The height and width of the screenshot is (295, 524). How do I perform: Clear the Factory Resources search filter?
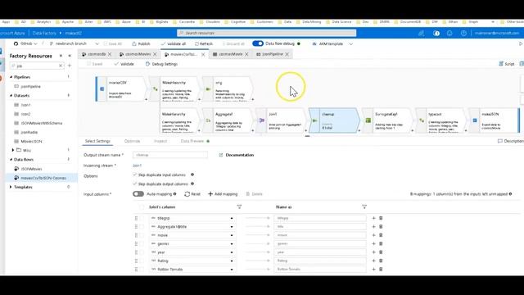pyautogui.click(x=61, y=66)
